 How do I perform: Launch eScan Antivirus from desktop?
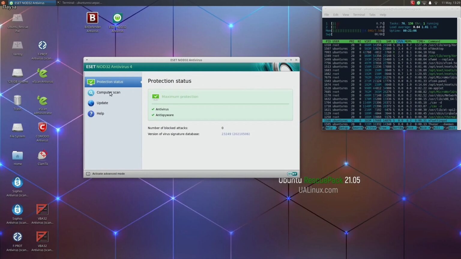pyautogui.click(x=42, y=73)
